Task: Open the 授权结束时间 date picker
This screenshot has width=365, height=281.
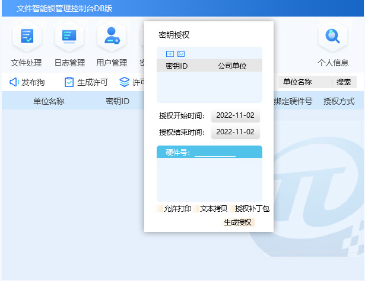Action: coord(235,132)
